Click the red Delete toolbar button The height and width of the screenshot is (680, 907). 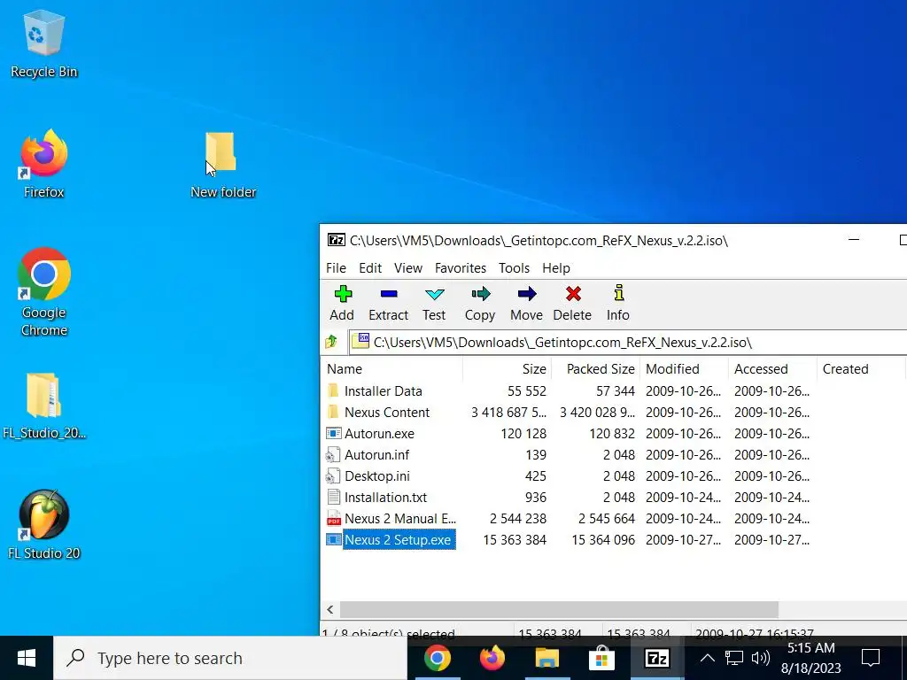[x=573, y=304]
